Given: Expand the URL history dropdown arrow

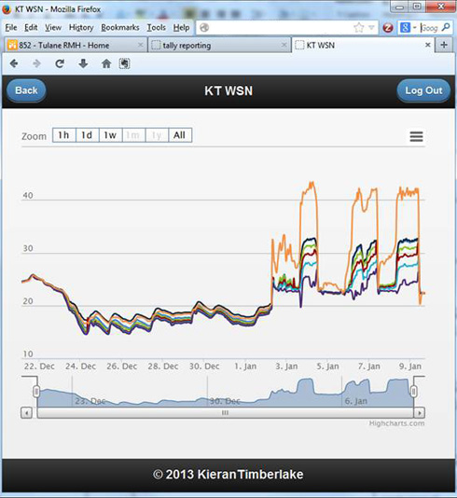Looking at the screenshot, I should 371,28.
